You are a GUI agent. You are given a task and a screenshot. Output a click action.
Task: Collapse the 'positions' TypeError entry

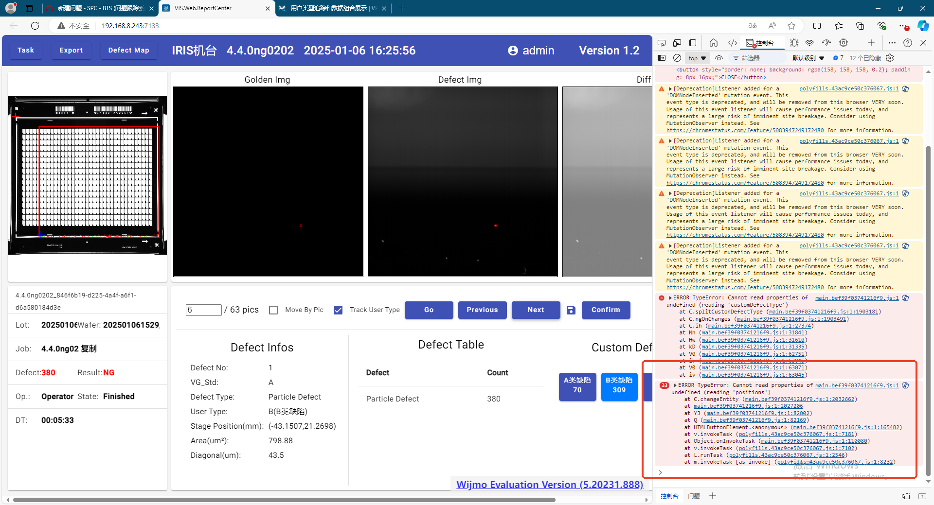coord(675,385)
